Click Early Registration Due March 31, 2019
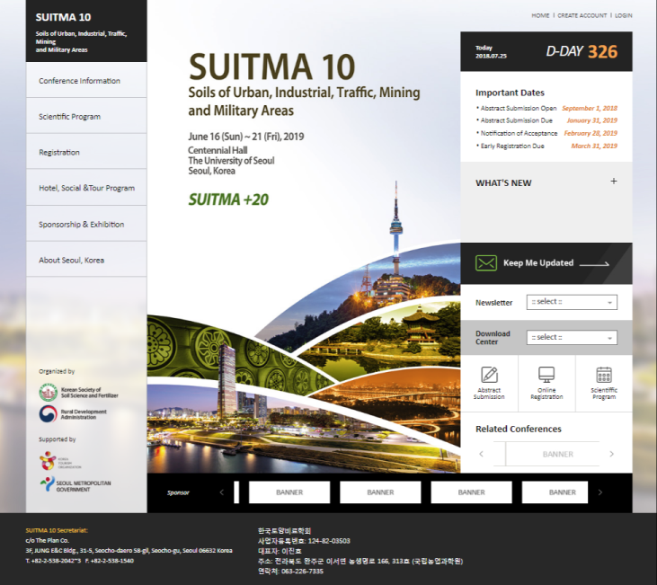The height and width of the screenshot is (585, 657). pos(546,146)
